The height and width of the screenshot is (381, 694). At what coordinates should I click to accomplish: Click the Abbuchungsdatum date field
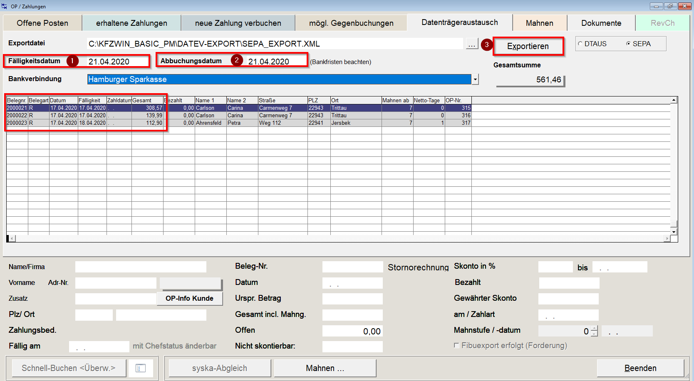(277, 62)
